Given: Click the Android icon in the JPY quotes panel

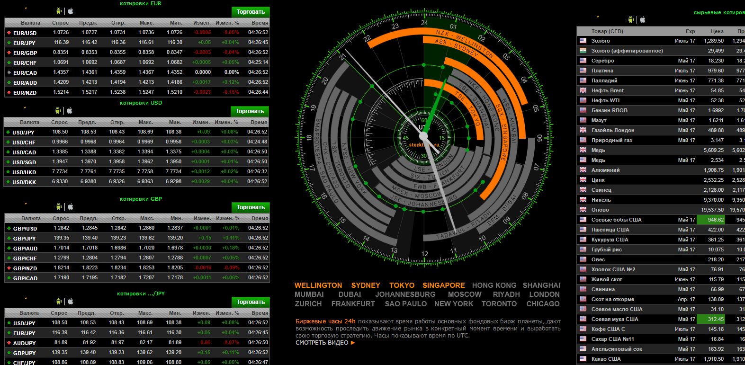Looking at the screenshot, I should tap(59, 301).
